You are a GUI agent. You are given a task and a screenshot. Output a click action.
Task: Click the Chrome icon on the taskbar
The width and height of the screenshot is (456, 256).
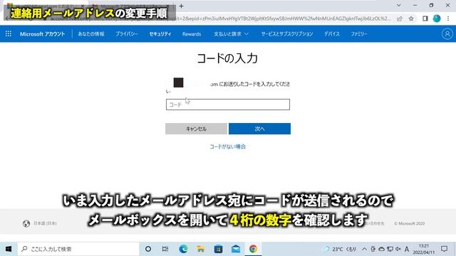(253, 249)
